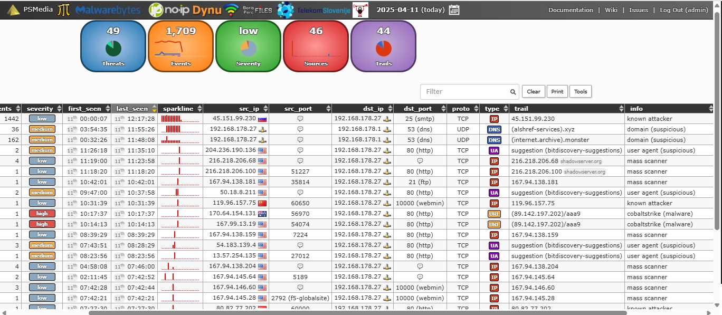The height and width of the screenshot is (315, 722).
Task: Click the China flag beside 119.96.157.75
Action: tap(262, 203)
